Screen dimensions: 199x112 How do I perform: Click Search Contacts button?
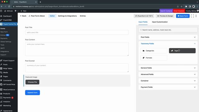click(x=166, y=11)
